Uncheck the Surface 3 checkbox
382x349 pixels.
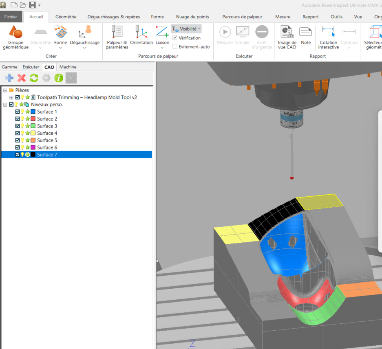coord(18,126)
